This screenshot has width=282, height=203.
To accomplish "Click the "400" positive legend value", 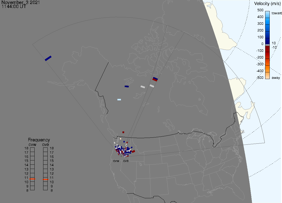I will click(260, 17).
